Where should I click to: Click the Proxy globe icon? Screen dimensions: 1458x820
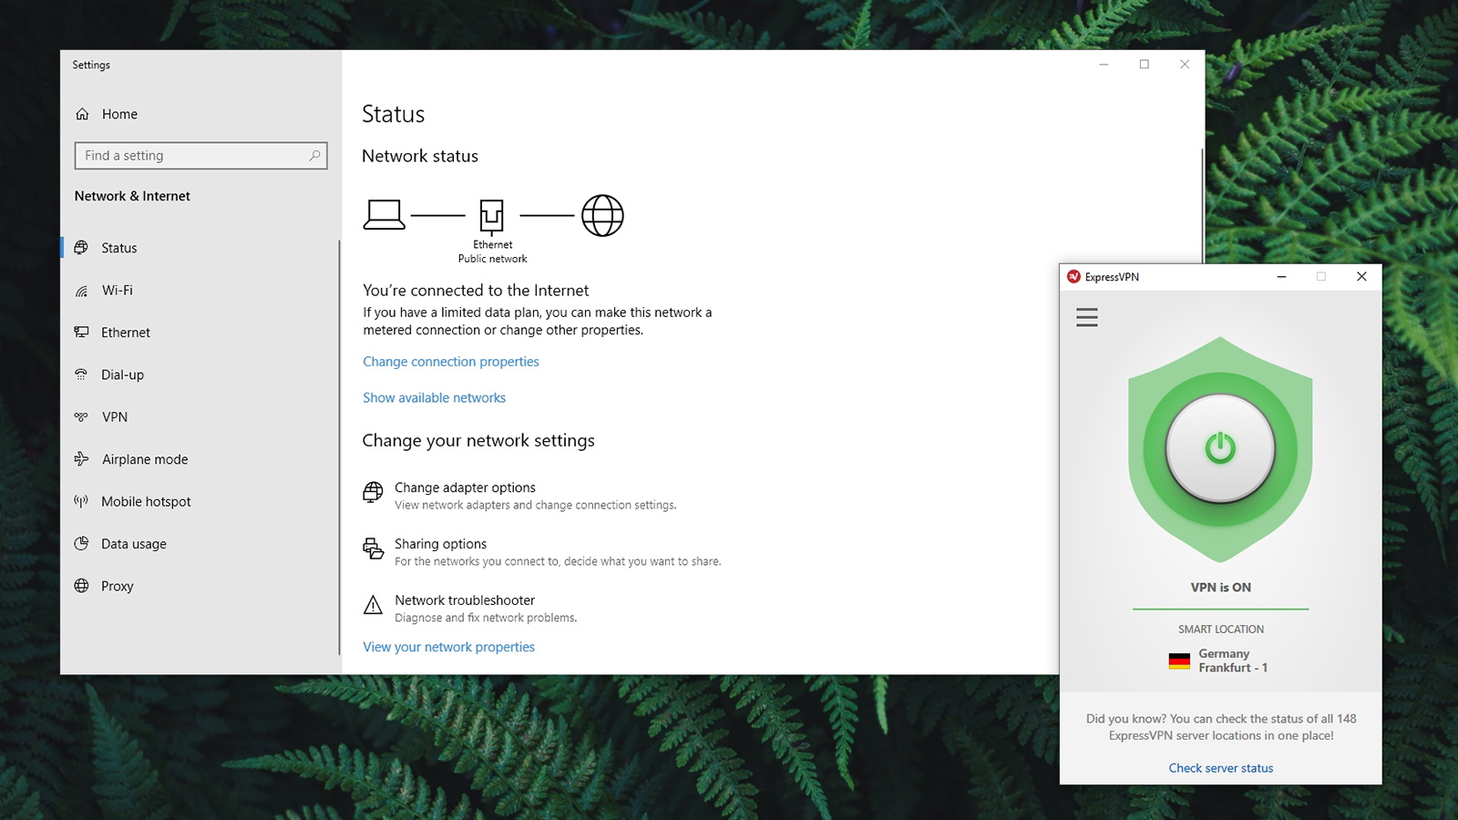pos(81,586)
